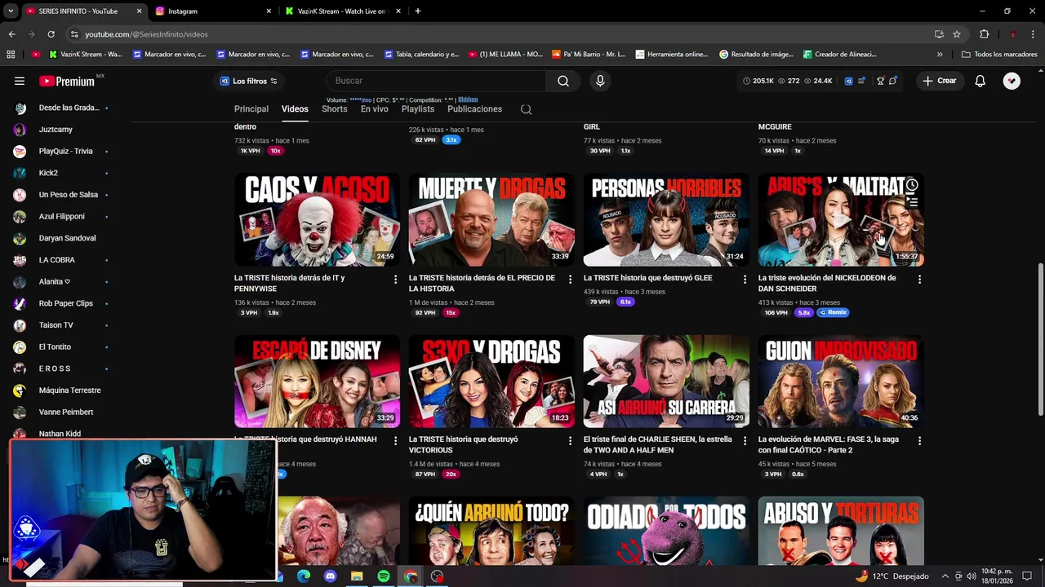The width and height of the screenshot is (1045, 587).
Task: Add Nickelodeon video to queue
Action: click(912, 201)
